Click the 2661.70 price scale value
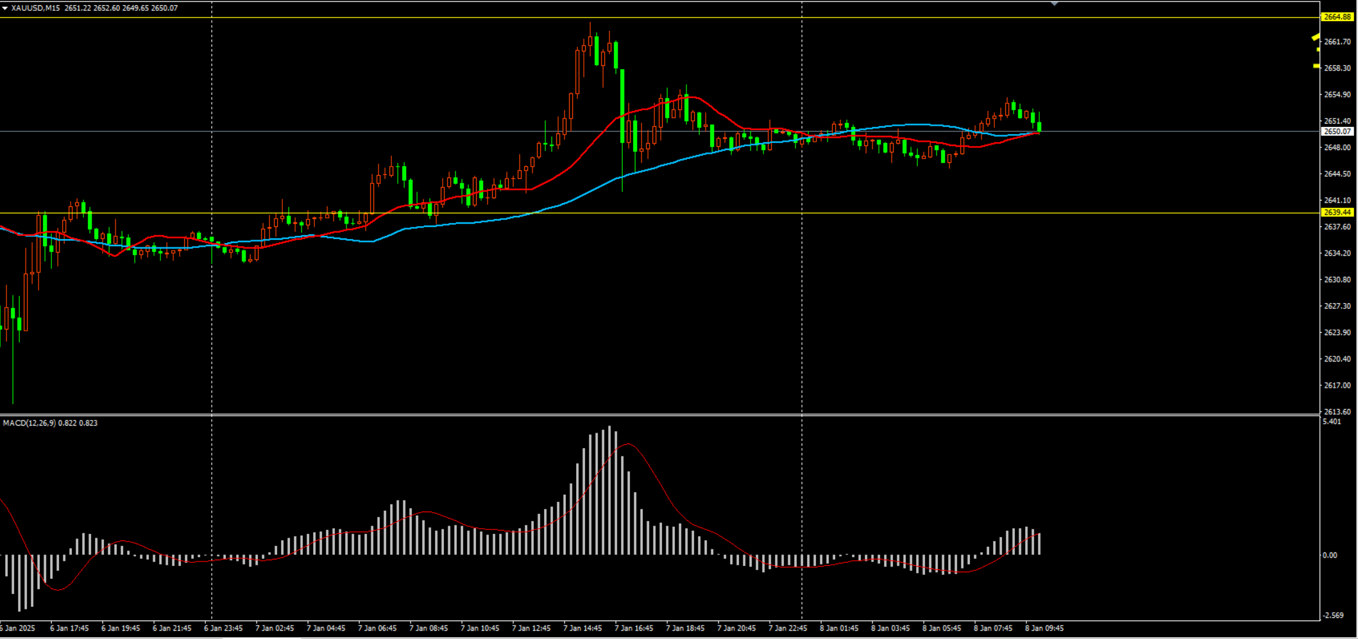This screenshot has height=639, width=1358. pos(1337,42)
